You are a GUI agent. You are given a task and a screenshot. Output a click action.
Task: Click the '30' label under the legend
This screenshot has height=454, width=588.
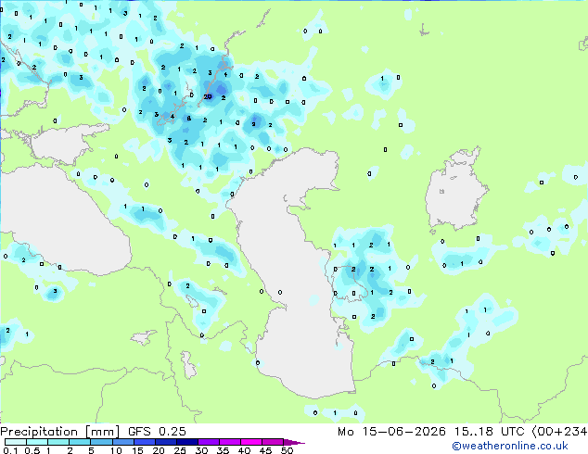[x=201, y=450]
